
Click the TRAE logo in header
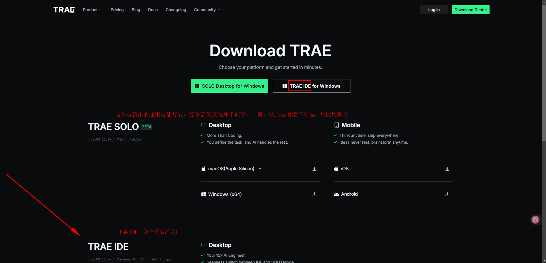[64, 10]
